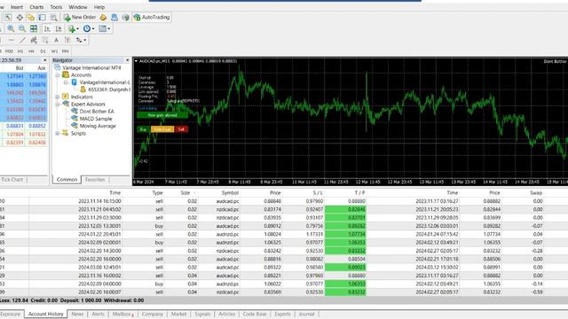
Task: Expand the Scripts node in Navigator
Action: click(57, 134)
